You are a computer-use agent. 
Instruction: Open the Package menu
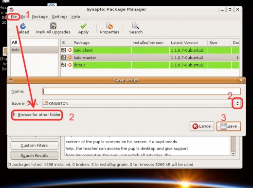tap(40, 17)
